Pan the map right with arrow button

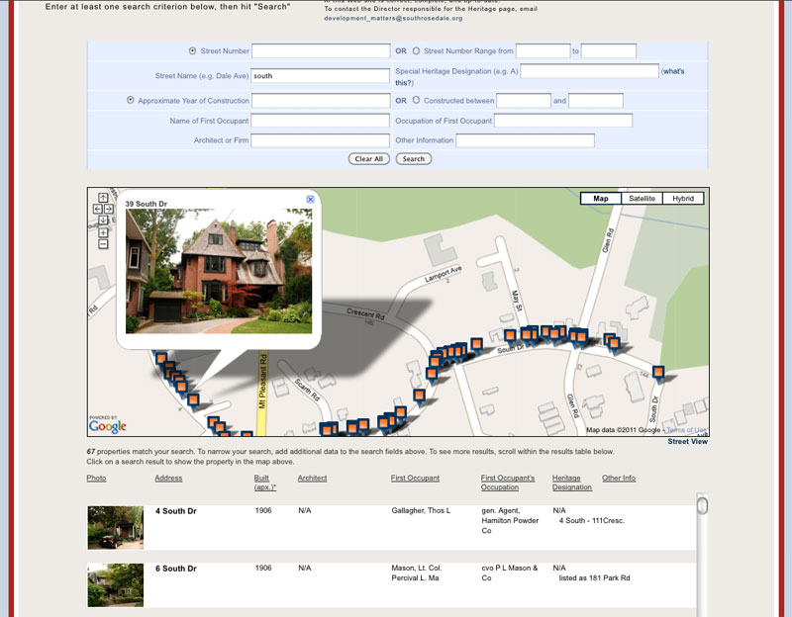point(109,209)
